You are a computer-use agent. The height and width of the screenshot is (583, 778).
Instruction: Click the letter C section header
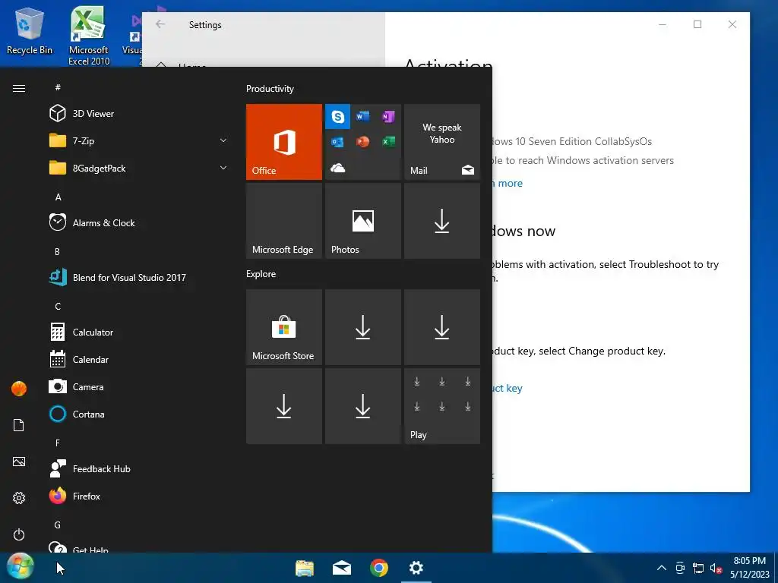click(x=58, y=307)
